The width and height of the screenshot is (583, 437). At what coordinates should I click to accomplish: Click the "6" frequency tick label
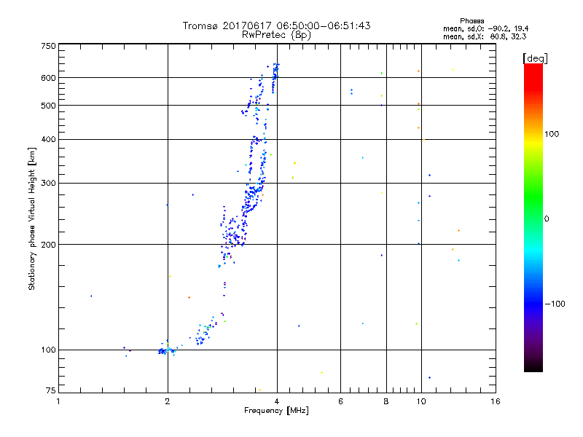point(340,401)
